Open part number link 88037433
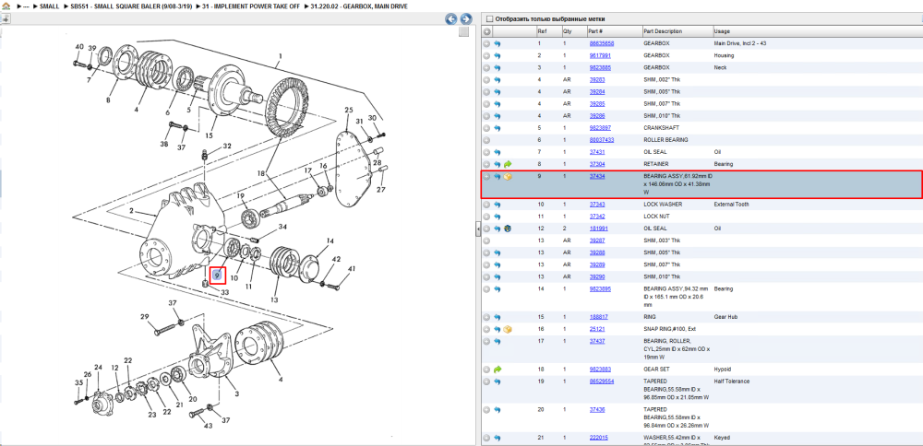Viewport: 923px width, 446px height. tap(602, 140)
